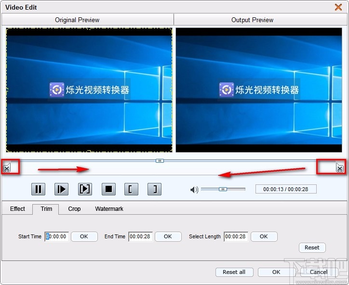Click the right scissors trim marker
The width and height of the screenshot is (349, 285).
[340, 168]
